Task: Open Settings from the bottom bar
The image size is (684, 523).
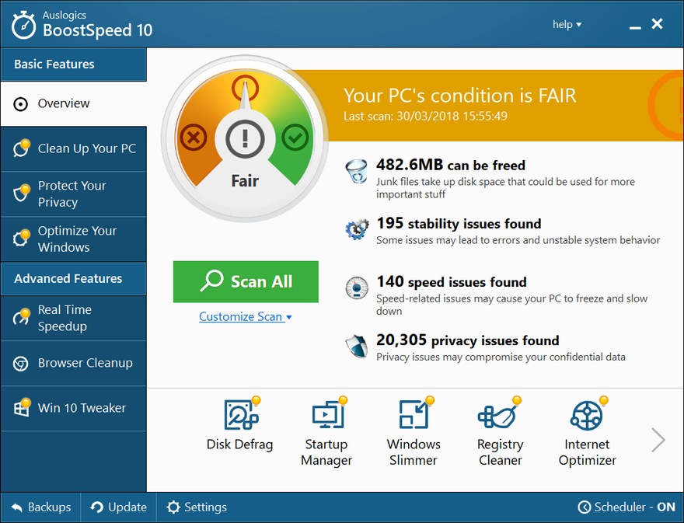Action: click(x=197, y=507)
